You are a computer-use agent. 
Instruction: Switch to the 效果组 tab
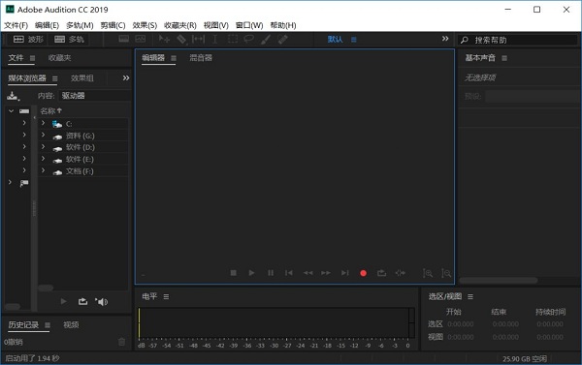point(82,78)
